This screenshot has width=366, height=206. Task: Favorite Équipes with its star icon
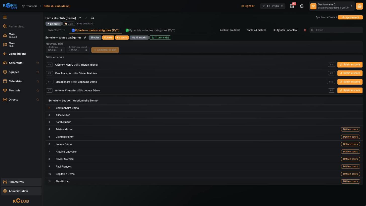coord(38,72)
